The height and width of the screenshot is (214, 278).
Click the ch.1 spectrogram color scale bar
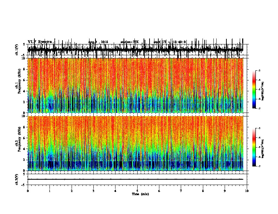click(254, 90)
